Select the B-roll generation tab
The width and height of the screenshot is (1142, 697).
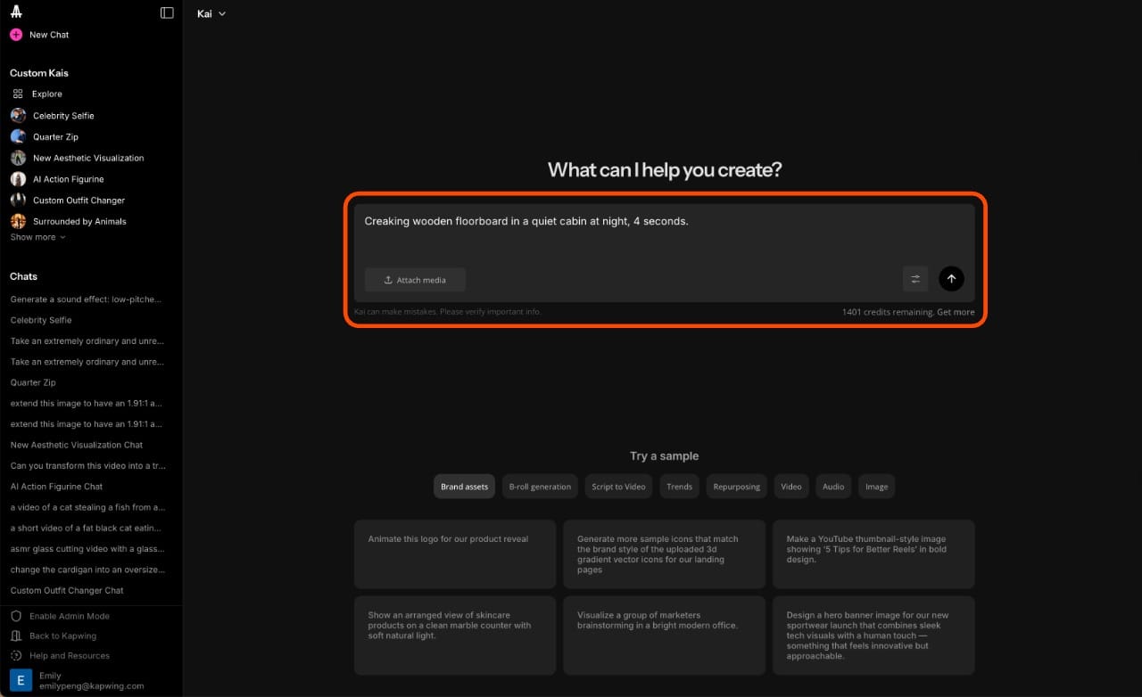point(539,487)
